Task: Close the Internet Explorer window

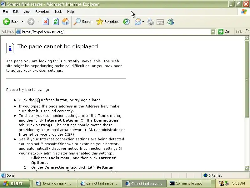Action: point(246,4)
